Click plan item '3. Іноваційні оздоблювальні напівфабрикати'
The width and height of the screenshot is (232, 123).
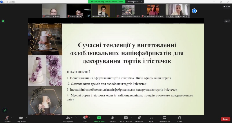(122, 89)
